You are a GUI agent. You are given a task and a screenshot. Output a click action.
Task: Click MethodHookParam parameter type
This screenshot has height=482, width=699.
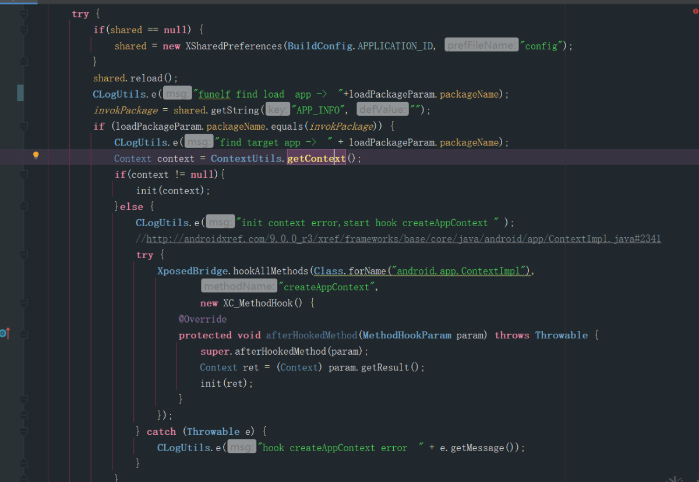tap(407, 335)
